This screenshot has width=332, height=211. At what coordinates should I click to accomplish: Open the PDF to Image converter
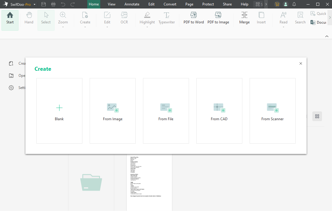(x=218, y=18)
